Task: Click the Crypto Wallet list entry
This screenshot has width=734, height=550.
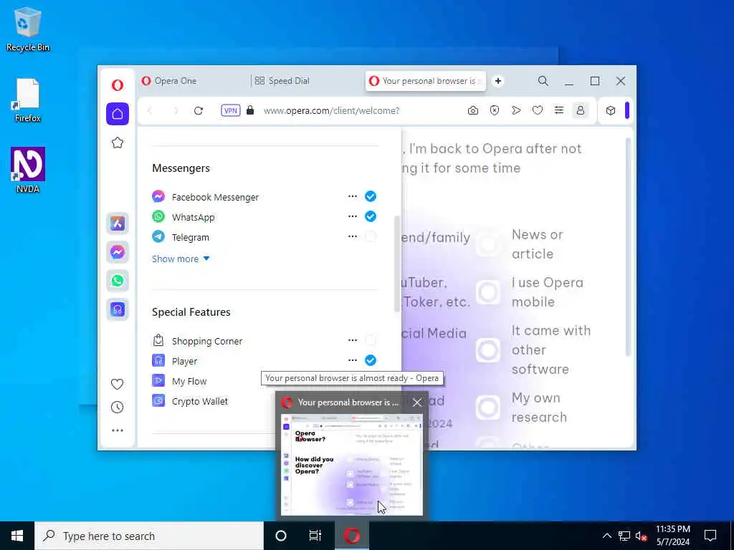Action: click(199, 401)
